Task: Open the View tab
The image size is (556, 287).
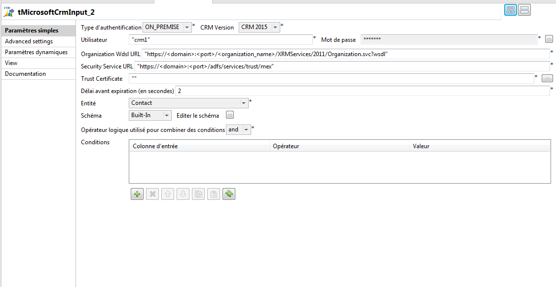Action: 38,63
